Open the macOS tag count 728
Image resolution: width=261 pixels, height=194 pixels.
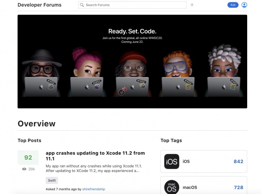coord(238,187)
